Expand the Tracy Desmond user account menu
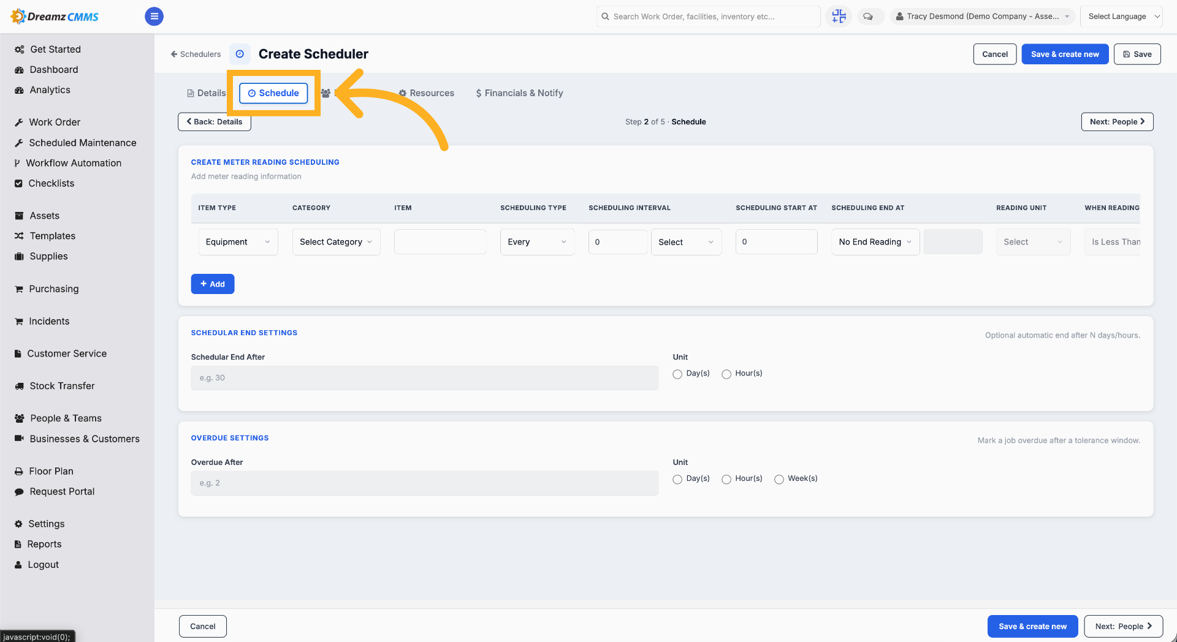Image resolution: width=1177 pixels, height=642 pixels. [983, 17]
